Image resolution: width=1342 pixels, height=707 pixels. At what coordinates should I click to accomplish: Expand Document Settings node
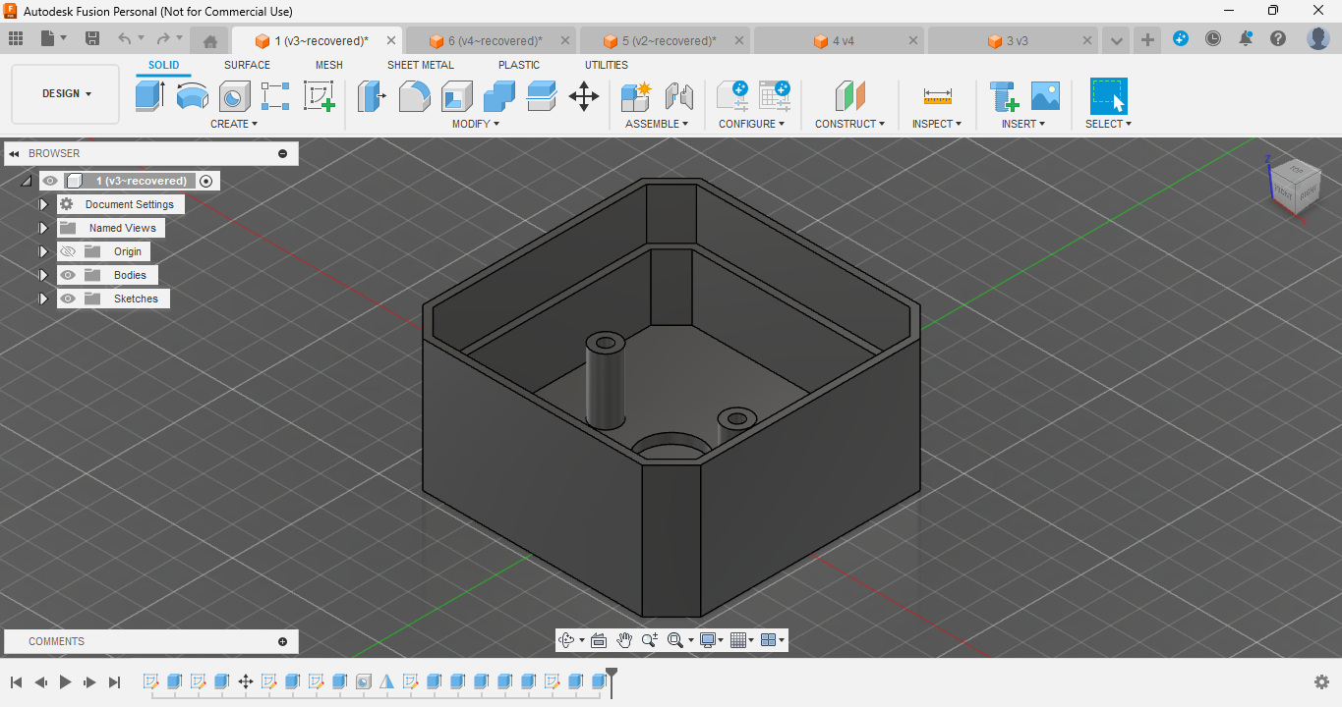pyautogui.click(x=43, y=204)
